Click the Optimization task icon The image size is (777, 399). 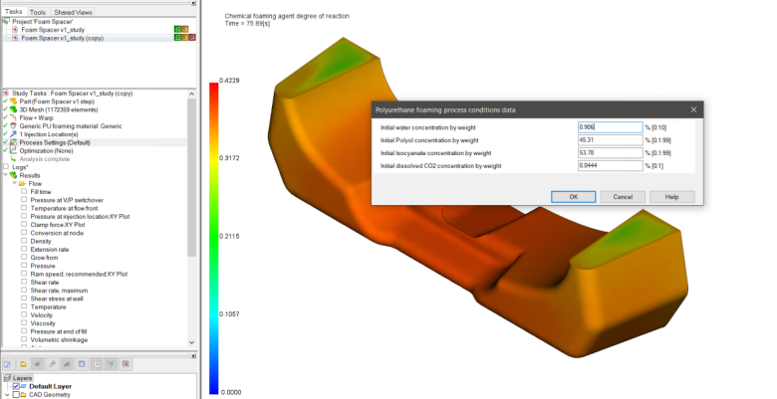pos(15,150)
